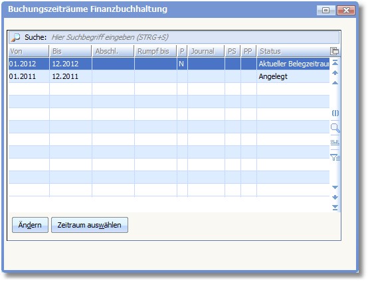368x282 pixels.
Task: Move one row up arrow icon
Action: 335,83
